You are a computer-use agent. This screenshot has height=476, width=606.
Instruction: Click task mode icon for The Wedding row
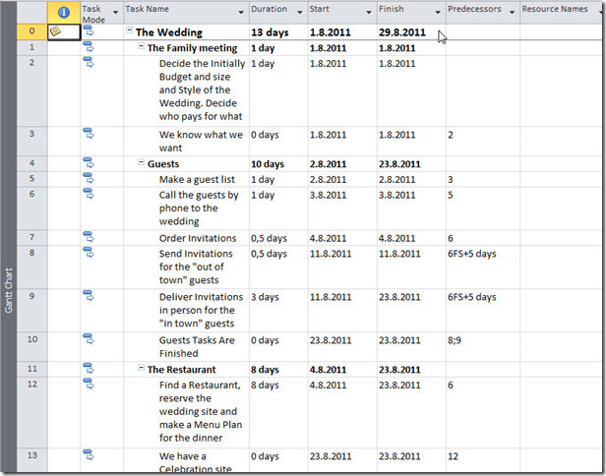[89, 32]
